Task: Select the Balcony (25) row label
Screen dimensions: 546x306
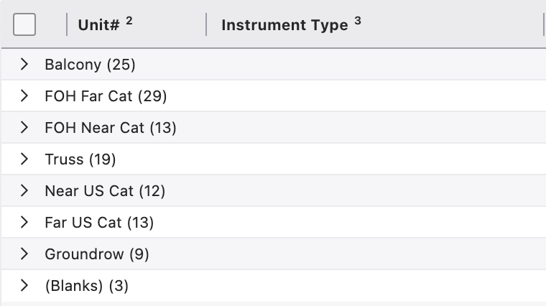Action: pyautogui.click(x=90, y=65)
